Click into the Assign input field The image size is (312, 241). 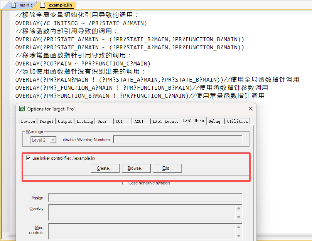click(x=145, y=198)
